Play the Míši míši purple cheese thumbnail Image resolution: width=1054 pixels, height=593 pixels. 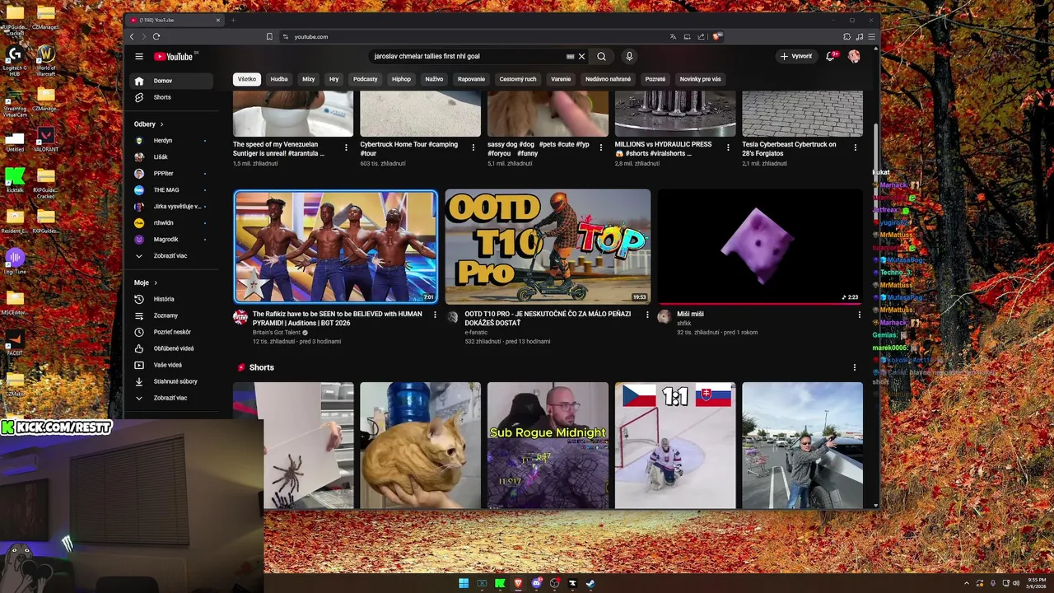click(760, 247)
